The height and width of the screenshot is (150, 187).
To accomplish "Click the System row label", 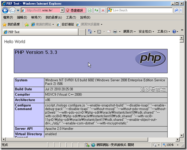I will (x=21, y=80).
